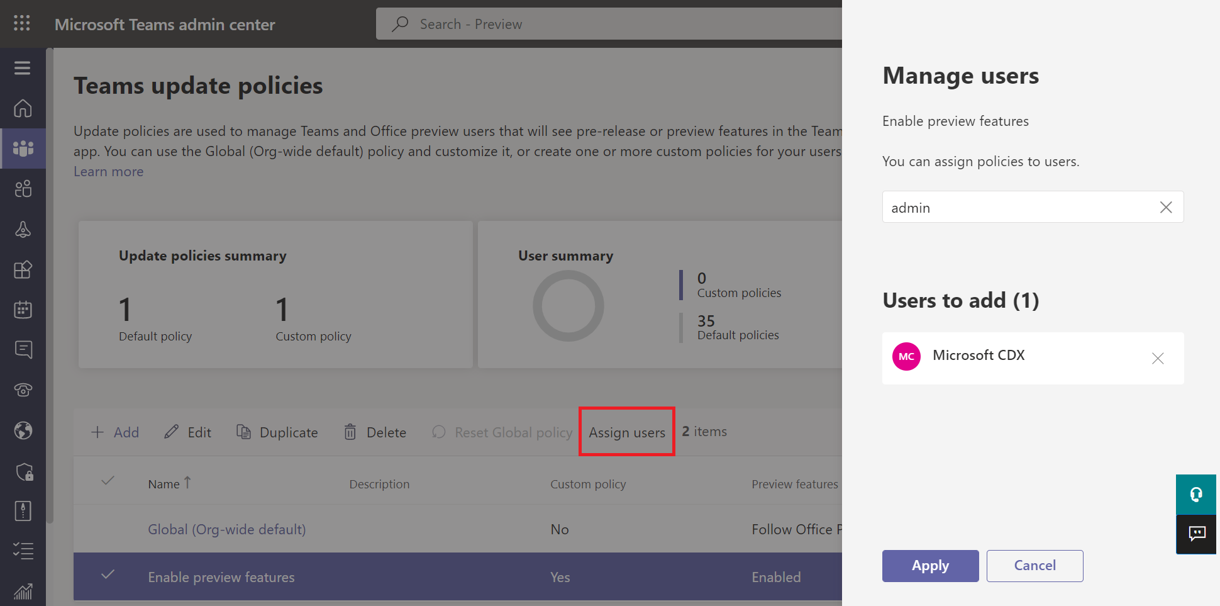The height and width of the screenshot is (606, 1220).
Task: Open Messaging policies sidebar icon
Action: point(23,350)
